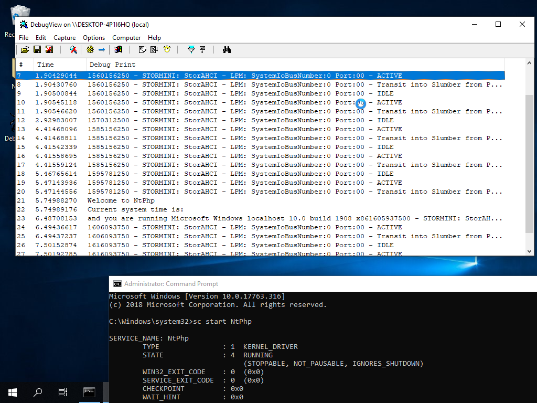Select row 13 at time 4.41468096

(260, 129)
